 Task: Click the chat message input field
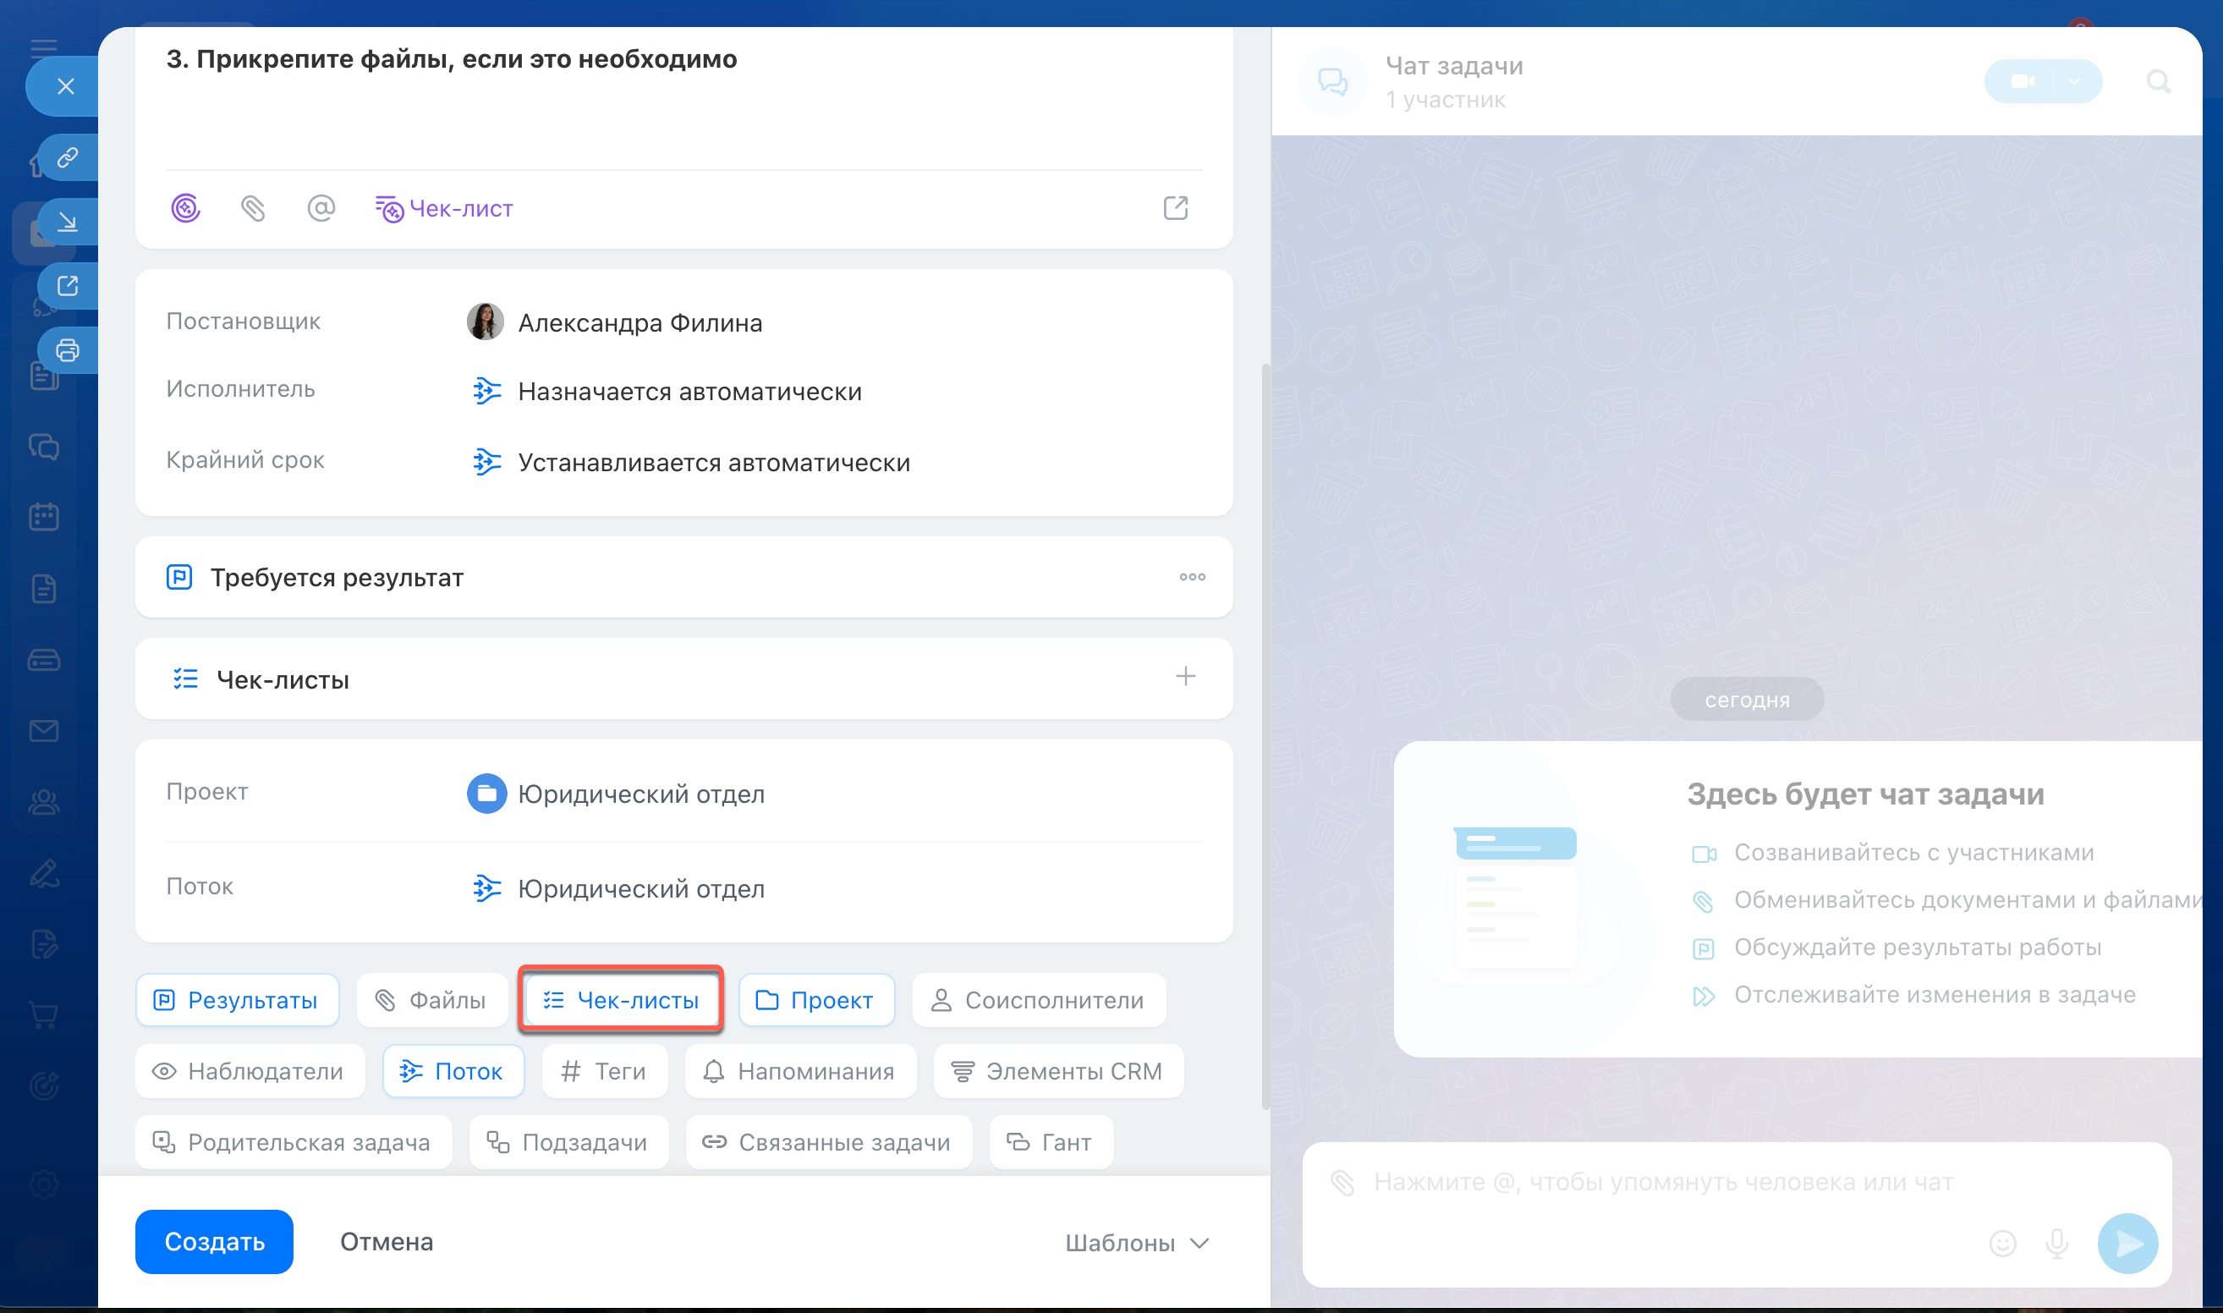tap(1663, 1181)
